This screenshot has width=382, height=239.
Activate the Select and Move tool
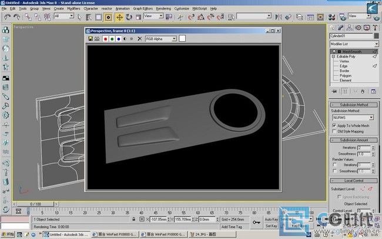(119, 17)
